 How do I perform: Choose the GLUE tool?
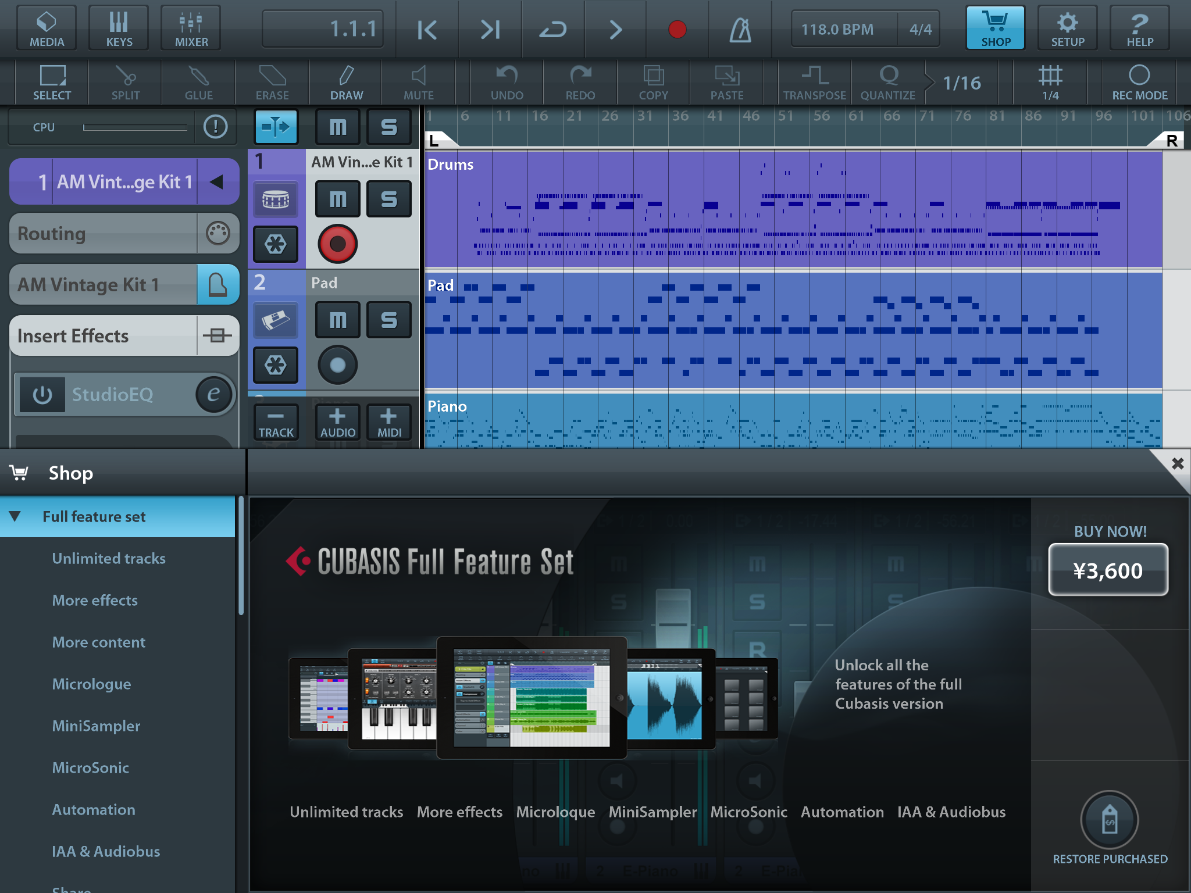click(199, 83)
